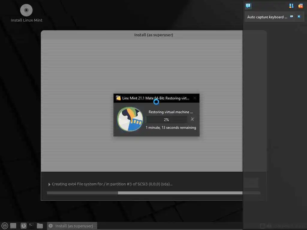
Task: Select the 'Install (as superuser)' taskbar entry
Action: [x=72, y=226]
